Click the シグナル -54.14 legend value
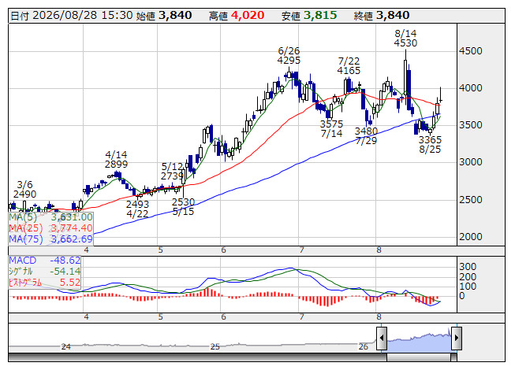 [x=45, y=271]
